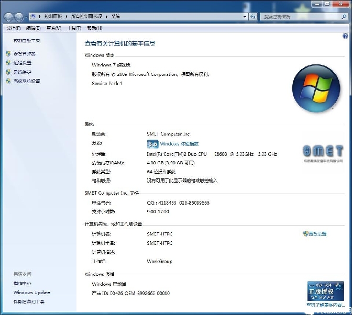Open Windows Update in the sidebar
Viewport: 352px width, 315px height.
coord(32,292)
